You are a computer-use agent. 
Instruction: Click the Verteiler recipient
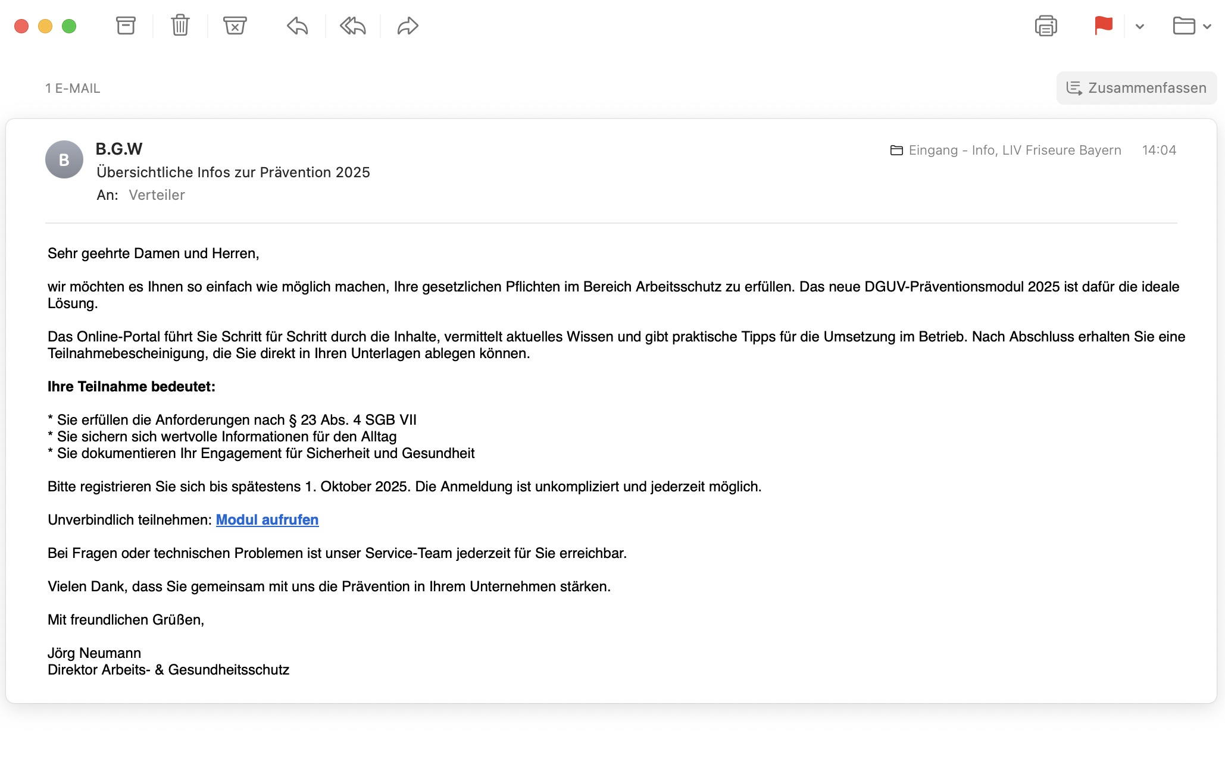(x=157, y=195)
